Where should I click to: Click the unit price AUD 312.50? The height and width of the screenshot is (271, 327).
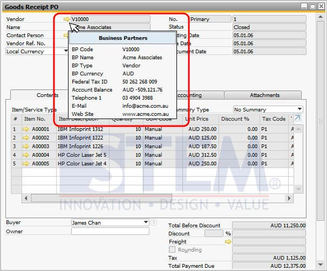(201, 155)
